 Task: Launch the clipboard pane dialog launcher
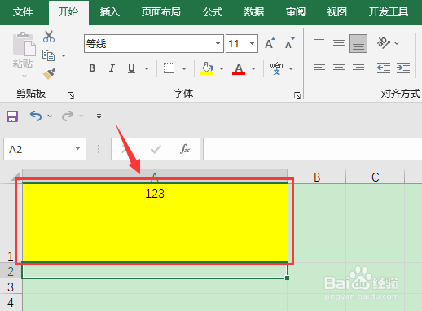71,95
